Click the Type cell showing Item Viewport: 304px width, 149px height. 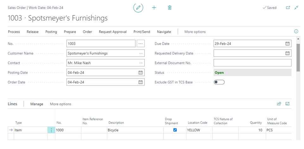pos(31,130)
